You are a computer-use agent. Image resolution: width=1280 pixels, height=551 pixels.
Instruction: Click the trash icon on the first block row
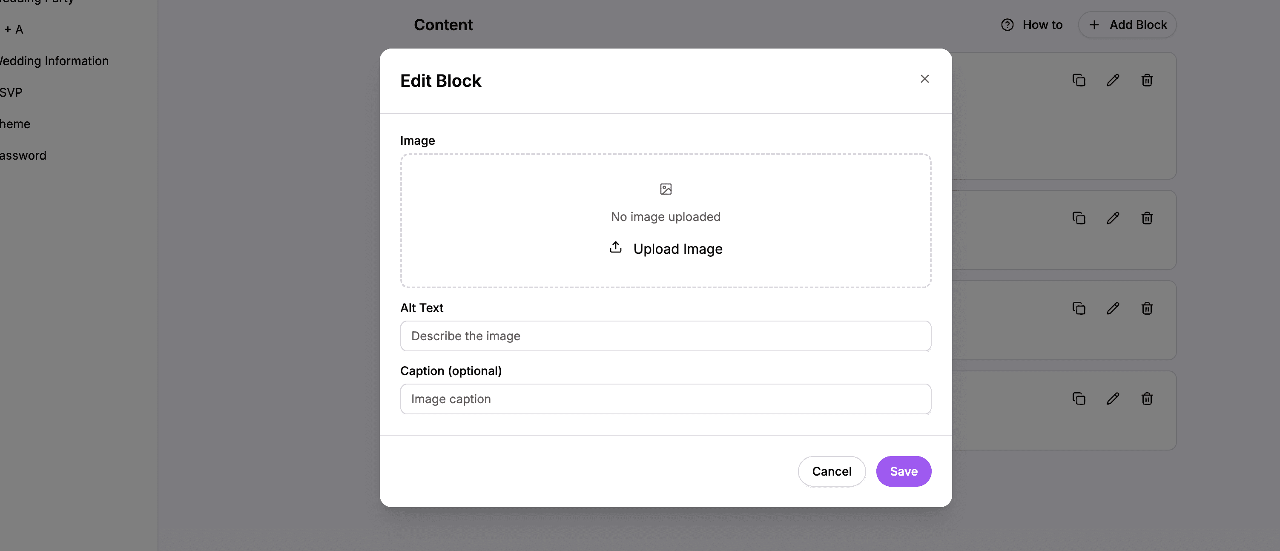[x=1147, y=80]
